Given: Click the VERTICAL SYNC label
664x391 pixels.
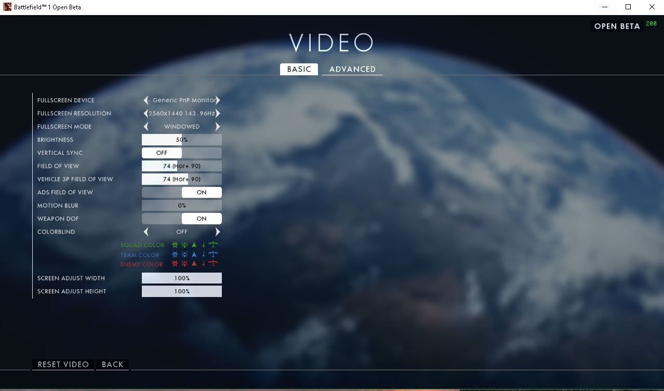Looking at the screenshot, I should 60,153.
